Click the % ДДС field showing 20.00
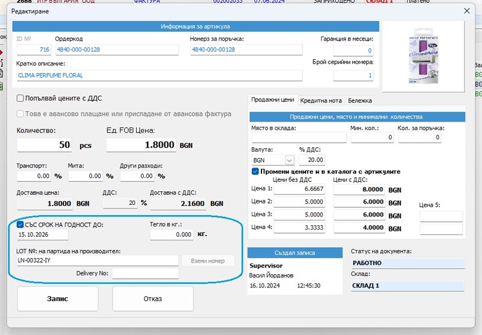 [x=311, y=160]
